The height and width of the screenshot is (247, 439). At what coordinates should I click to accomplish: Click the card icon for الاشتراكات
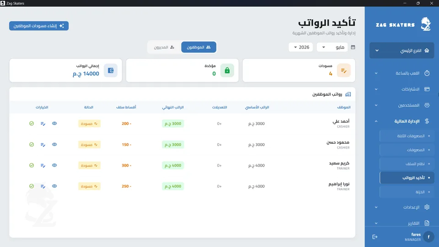point(427,89)
